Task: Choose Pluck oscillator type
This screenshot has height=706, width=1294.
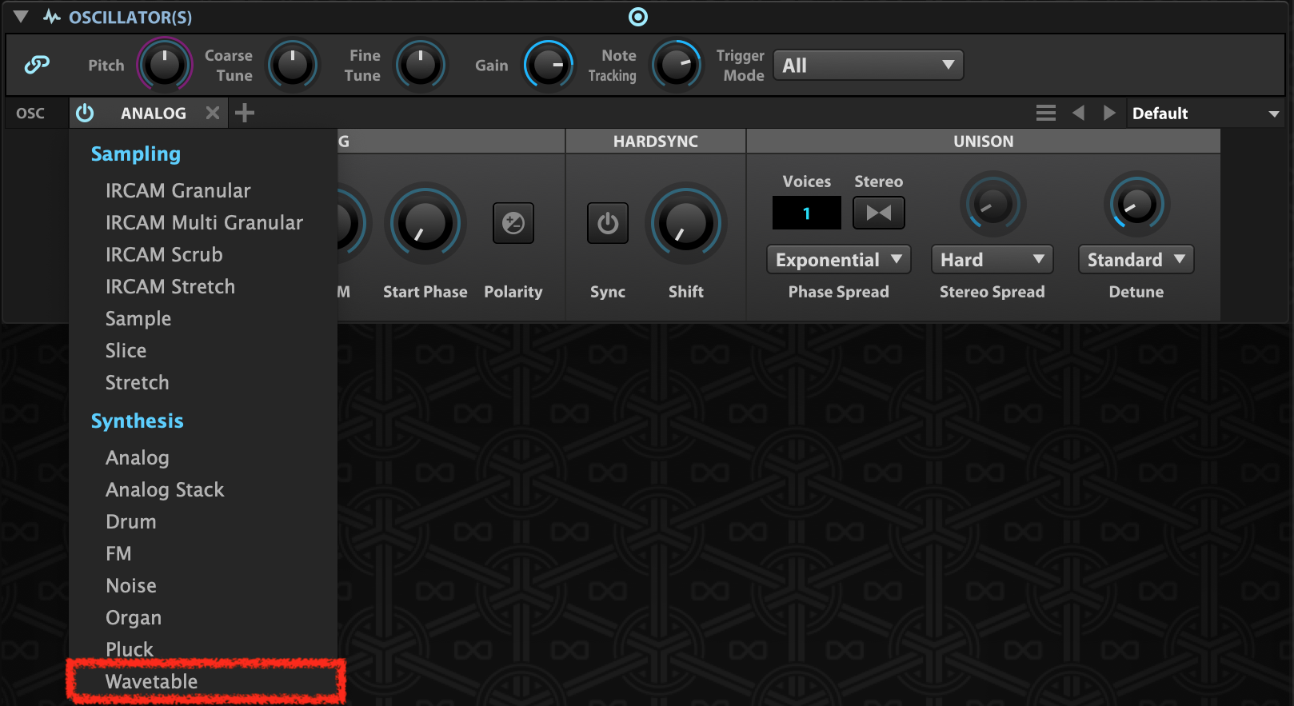Action: click(203, 648)
